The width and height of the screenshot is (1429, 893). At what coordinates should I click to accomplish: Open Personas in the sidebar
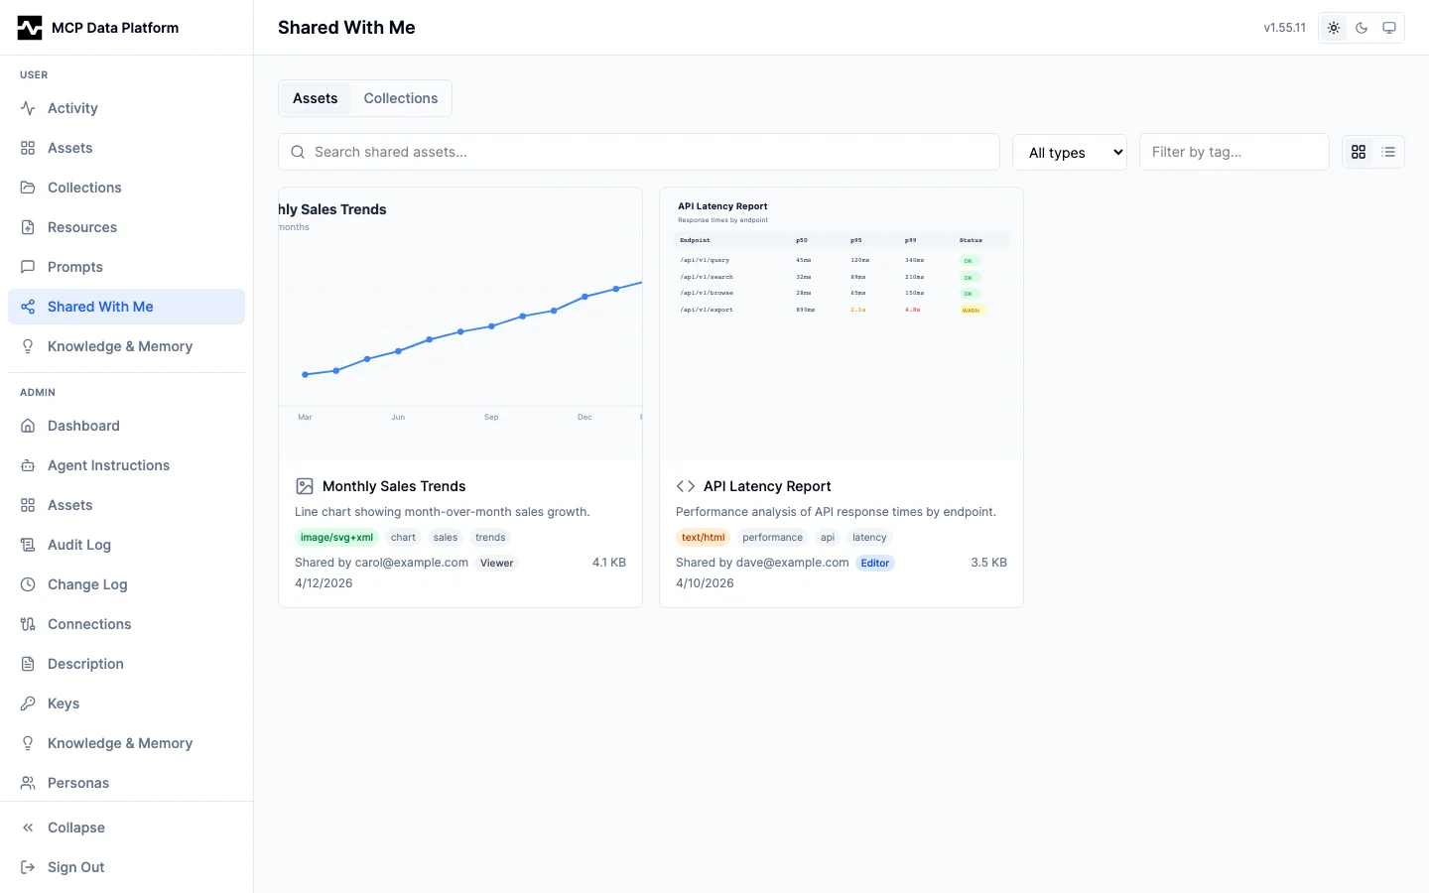coord(78,783)
